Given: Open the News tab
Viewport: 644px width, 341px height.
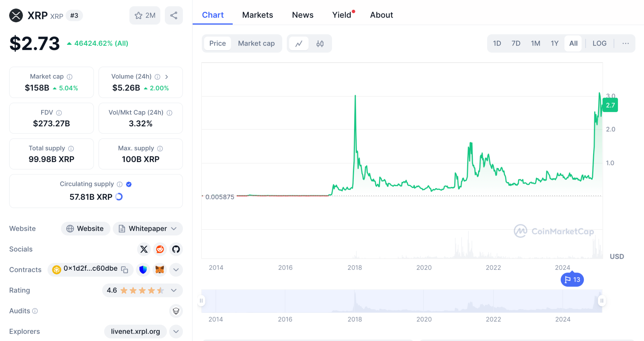Looking at the screenshot, I should point(303,15).
